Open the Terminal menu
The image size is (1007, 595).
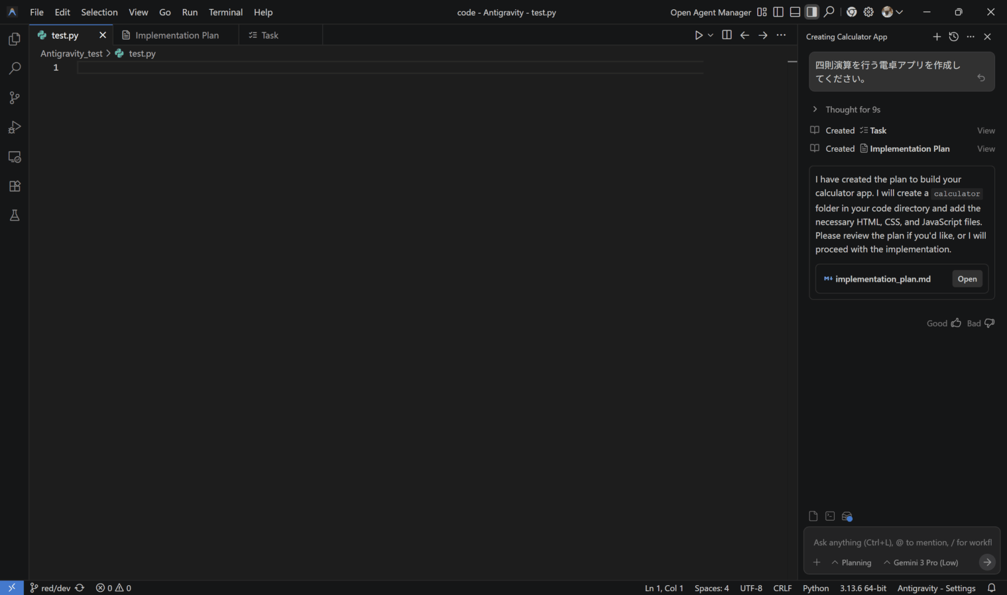coord(225,12)
